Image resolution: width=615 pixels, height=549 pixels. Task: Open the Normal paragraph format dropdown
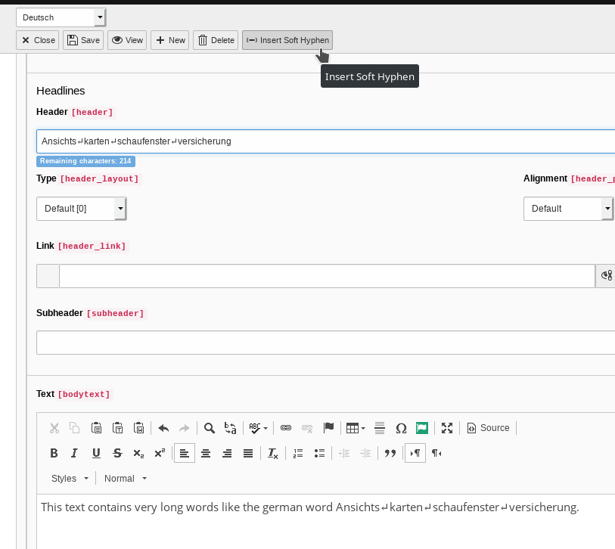point(126,479)
